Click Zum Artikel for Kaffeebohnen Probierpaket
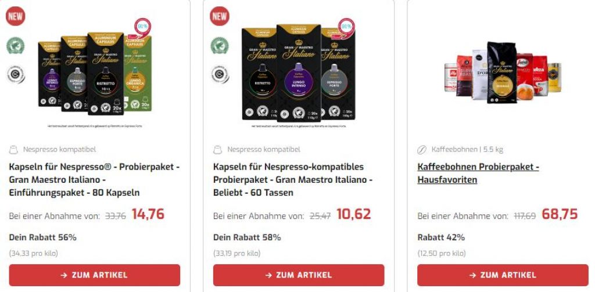 click(x=503, y=275)
